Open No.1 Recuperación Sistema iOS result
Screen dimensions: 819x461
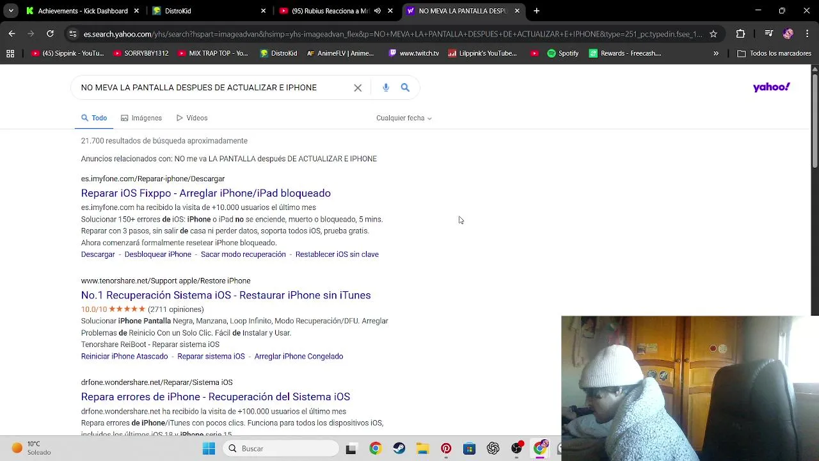[226, 295]
